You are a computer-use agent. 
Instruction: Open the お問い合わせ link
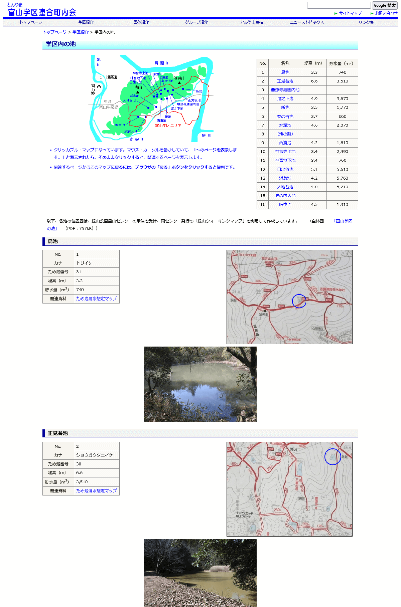tap(386, 13)
